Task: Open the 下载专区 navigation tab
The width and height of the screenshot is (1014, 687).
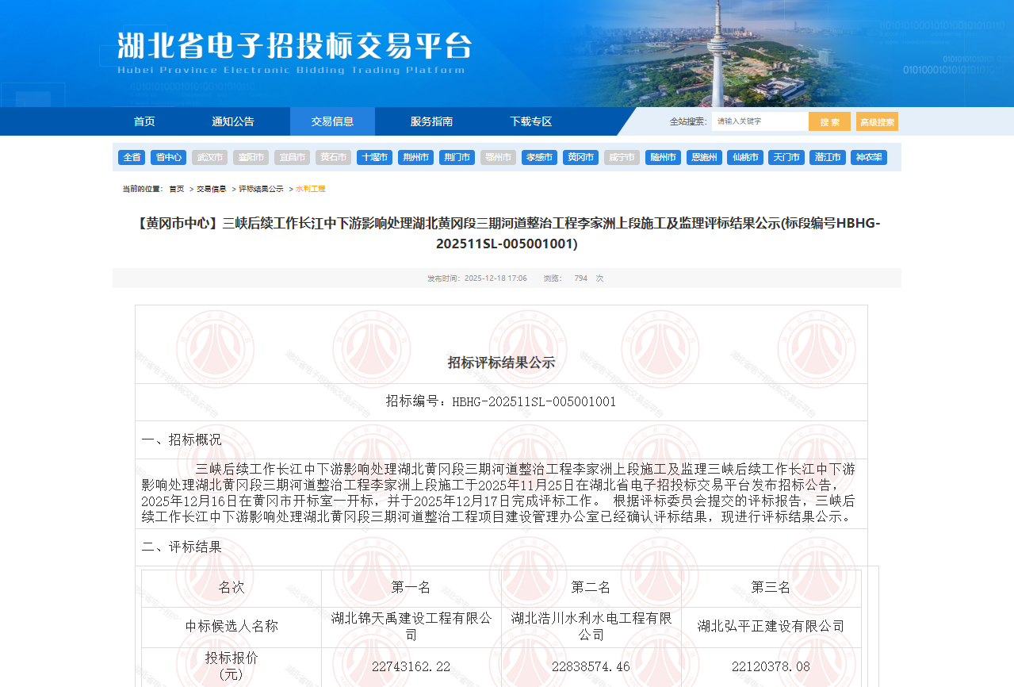Action: [x=530, y=121]
